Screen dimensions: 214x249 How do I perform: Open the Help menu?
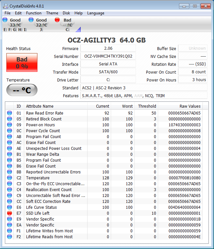coord(78,13)
